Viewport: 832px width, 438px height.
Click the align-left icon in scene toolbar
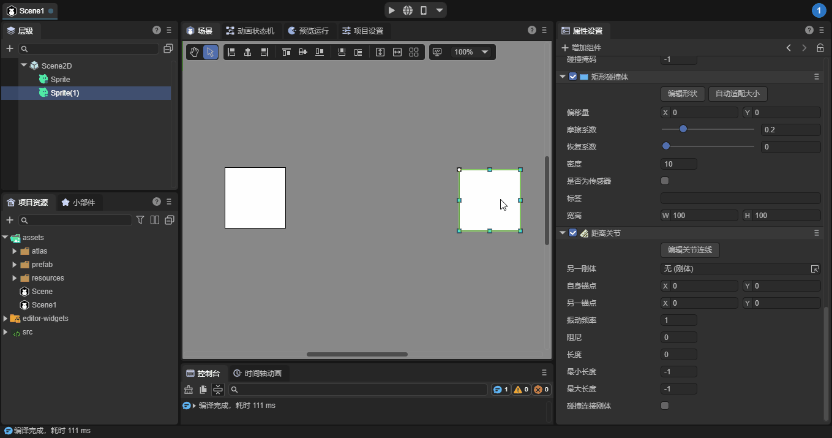(x=231, y=52)
